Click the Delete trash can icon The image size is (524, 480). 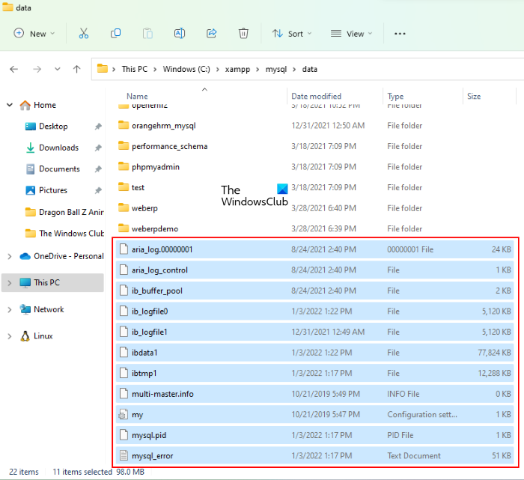[243, 34]
